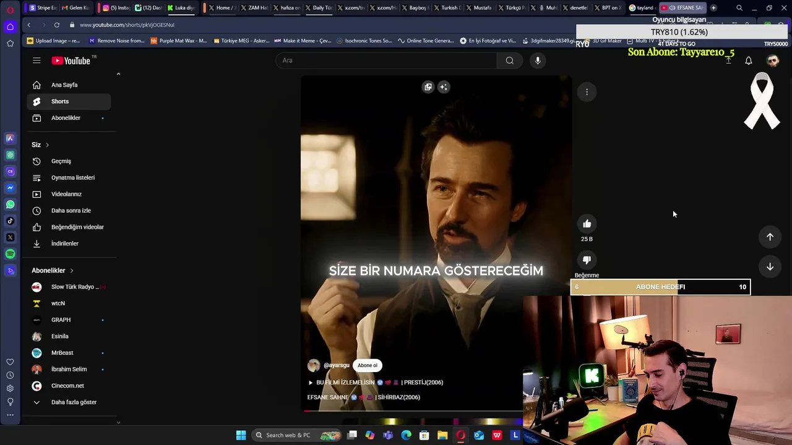Open X in the Opera sidebar
The width and height of the screenshot is (792, 445).
10,237
